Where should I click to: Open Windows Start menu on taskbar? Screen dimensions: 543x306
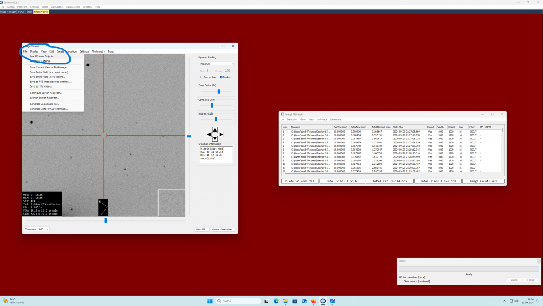tap(210, 301)
